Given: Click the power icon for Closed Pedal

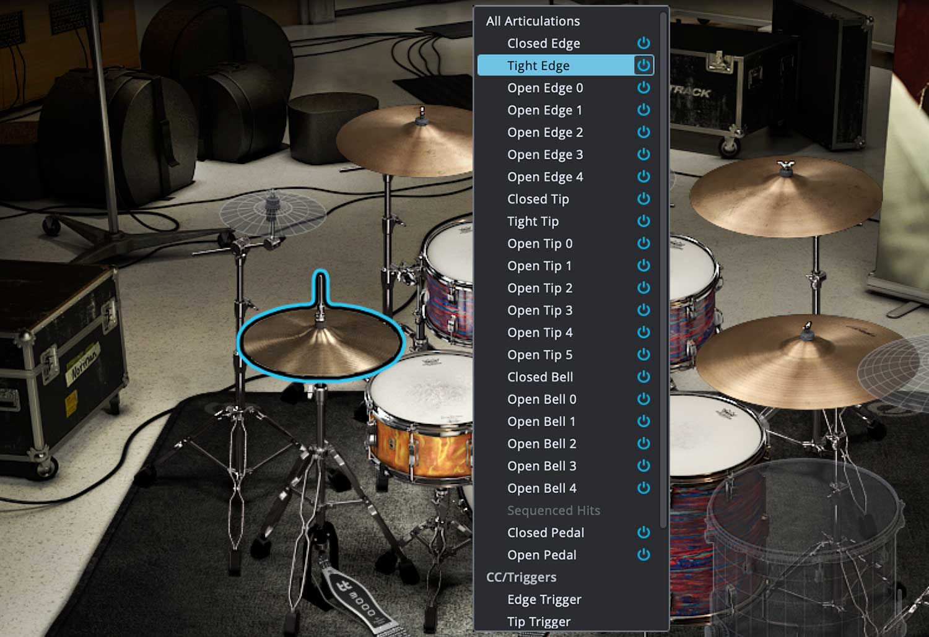Looking at the screenshot, I should pos(643,533).
